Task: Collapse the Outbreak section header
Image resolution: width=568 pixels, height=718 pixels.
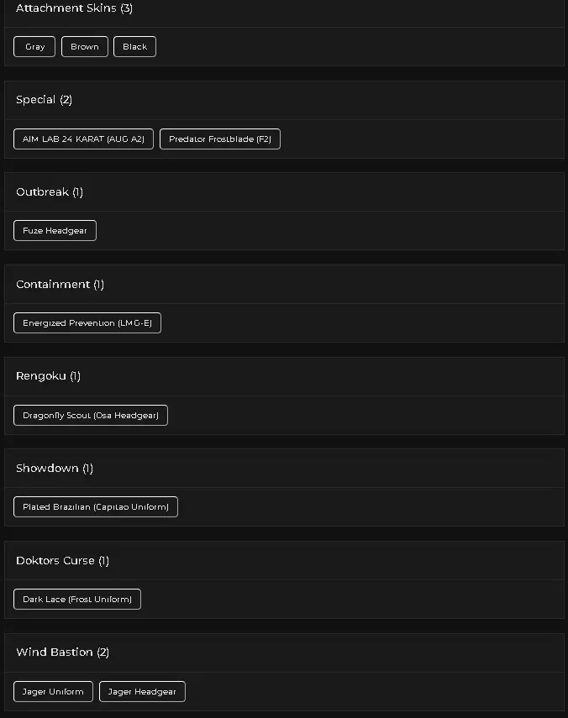Action: [x=49, y=192]
